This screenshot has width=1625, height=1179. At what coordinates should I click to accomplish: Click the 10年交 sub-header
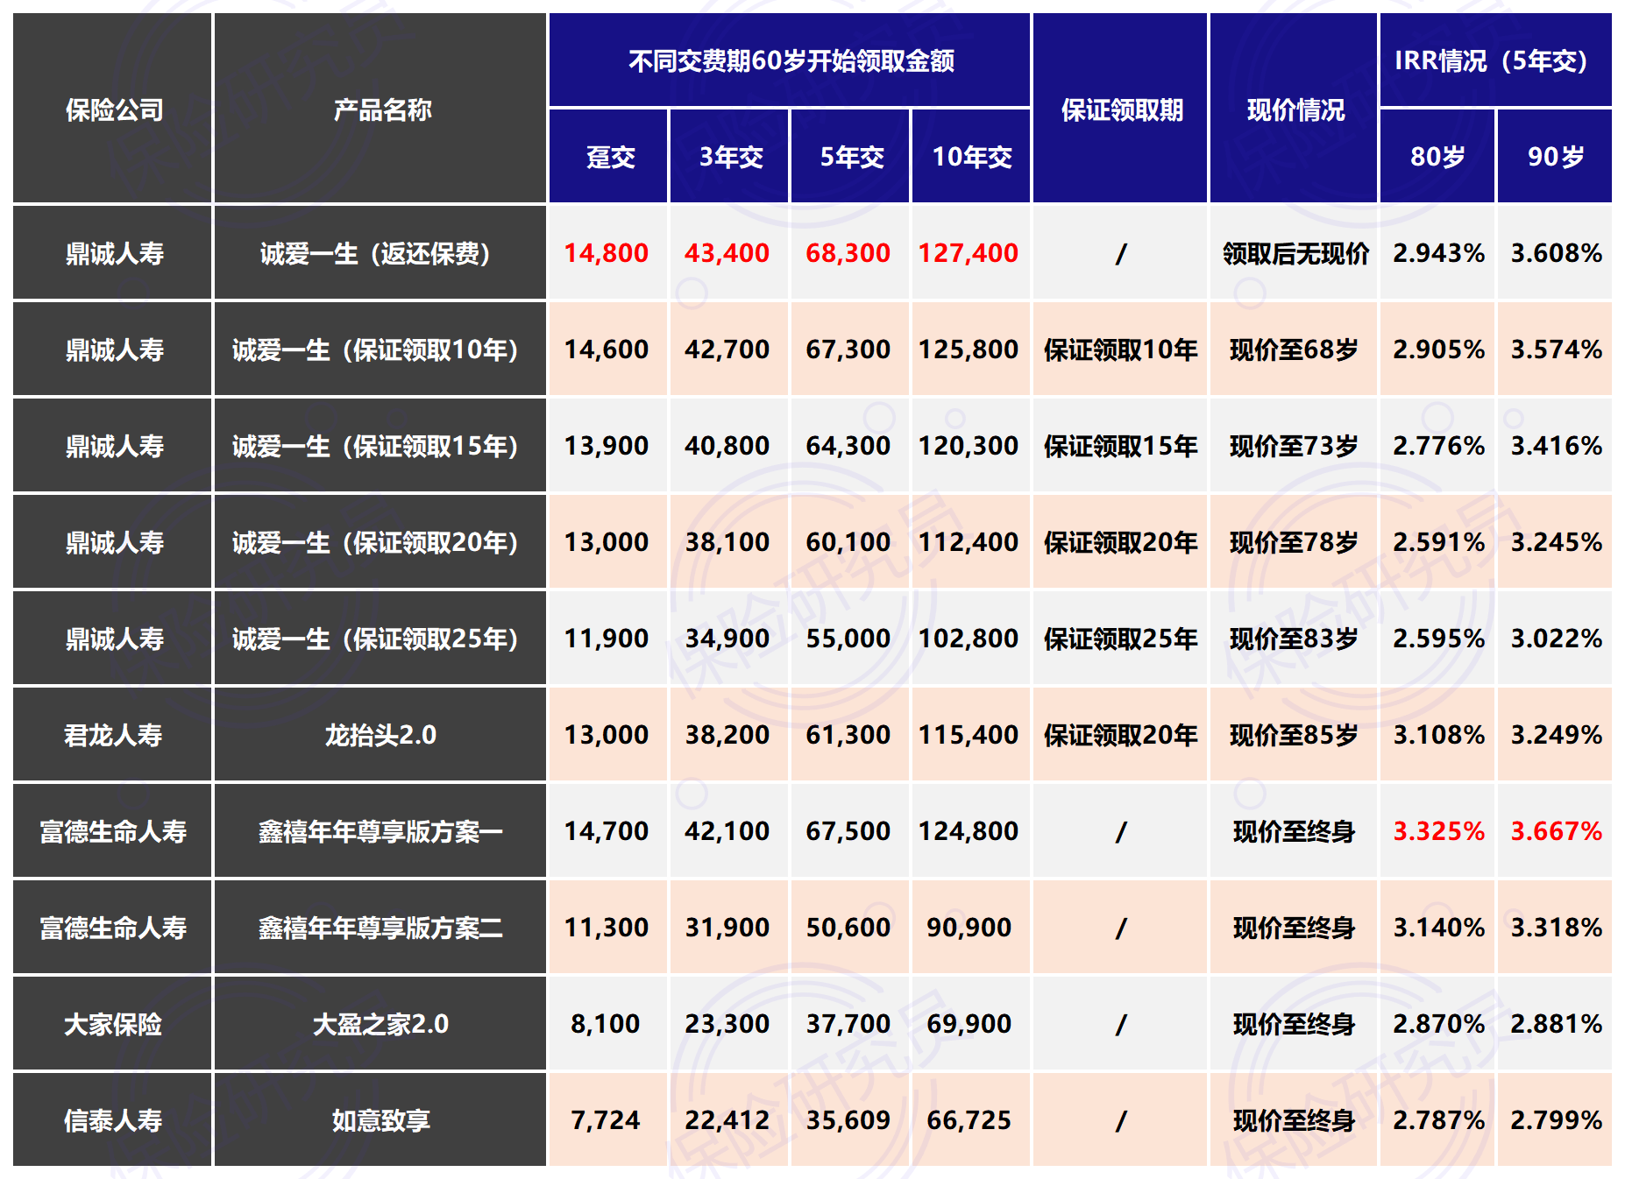click(x=971, y=157)
